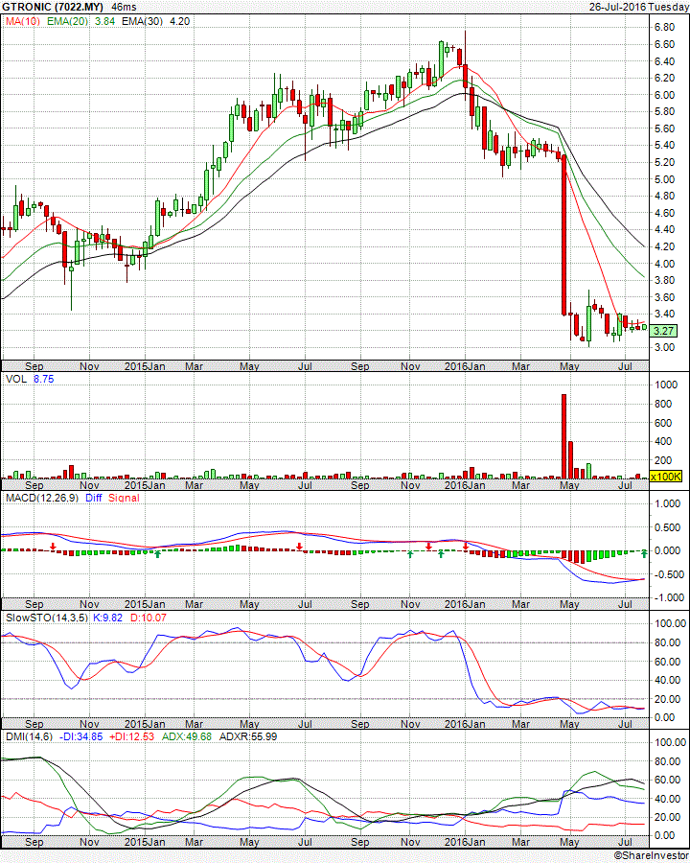Click the 6.80 price axis label
Image resolution: width=690 pixels, height=863 pixels.
[664, 28]
